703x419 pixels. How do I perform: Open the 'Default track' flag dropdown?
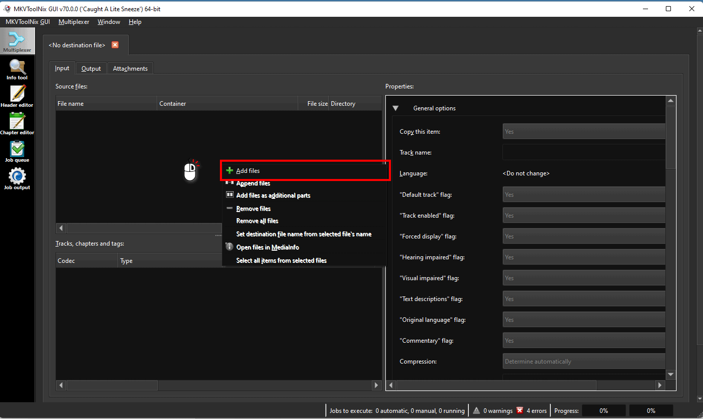[584, 194]
